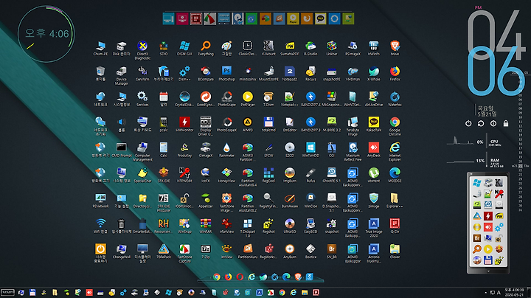This screenshot has width=531, height=298.
Task: Click the lock widget button
Action: pyautogui.click(x=506, y=124)
